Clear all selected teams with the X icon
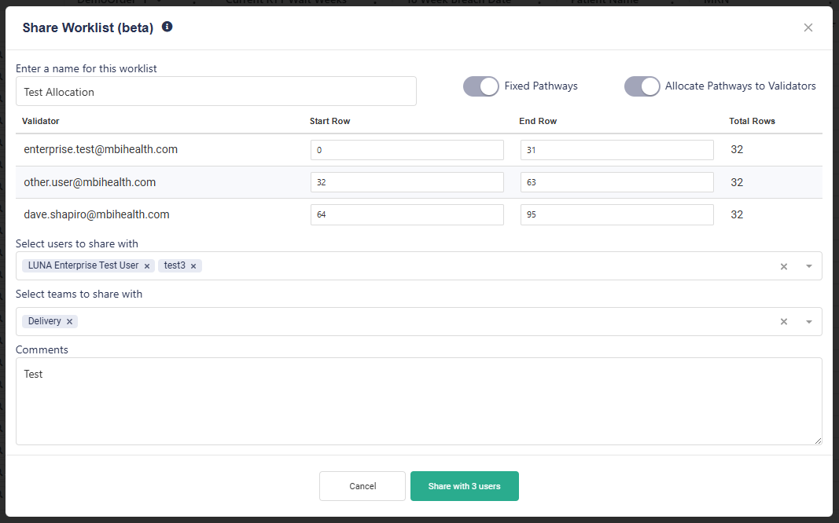839x523 pixels. tap(783, 321)
